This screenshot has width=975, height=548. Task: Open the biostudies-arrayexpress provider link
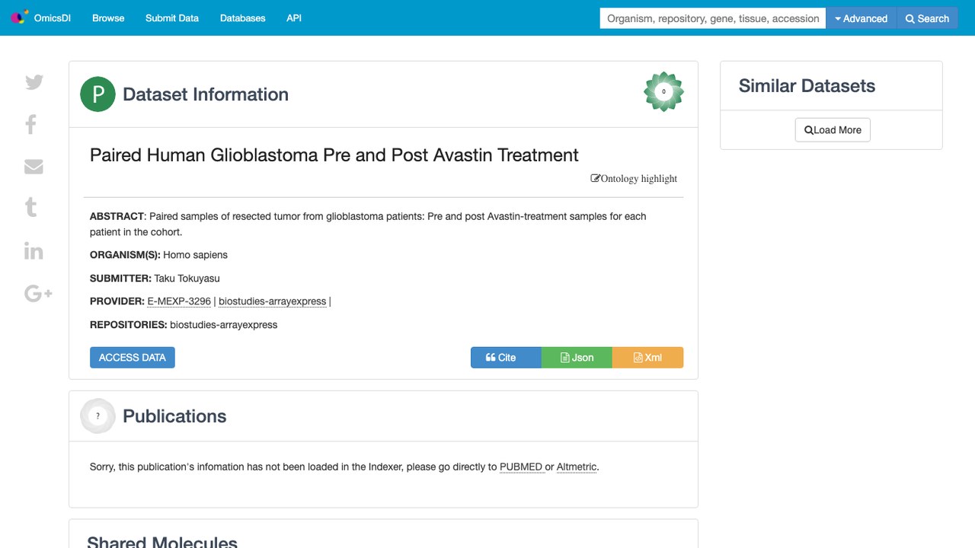point(272,301)
